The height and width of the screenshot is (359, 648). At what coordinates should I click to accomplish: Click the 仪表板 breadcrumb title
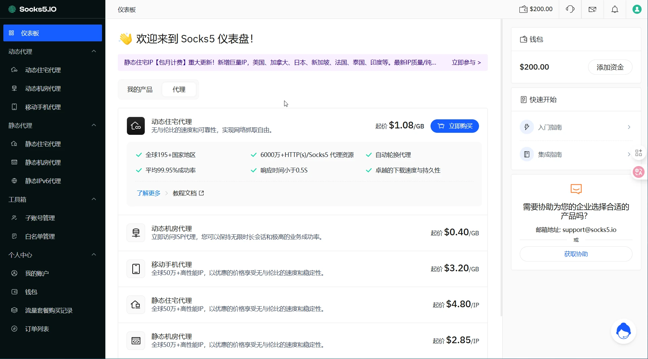[127, 10]
